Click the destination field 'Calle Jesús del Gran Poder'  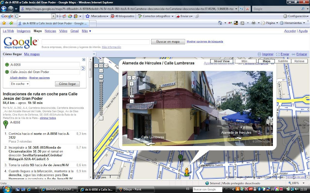[x=45, y=72]
